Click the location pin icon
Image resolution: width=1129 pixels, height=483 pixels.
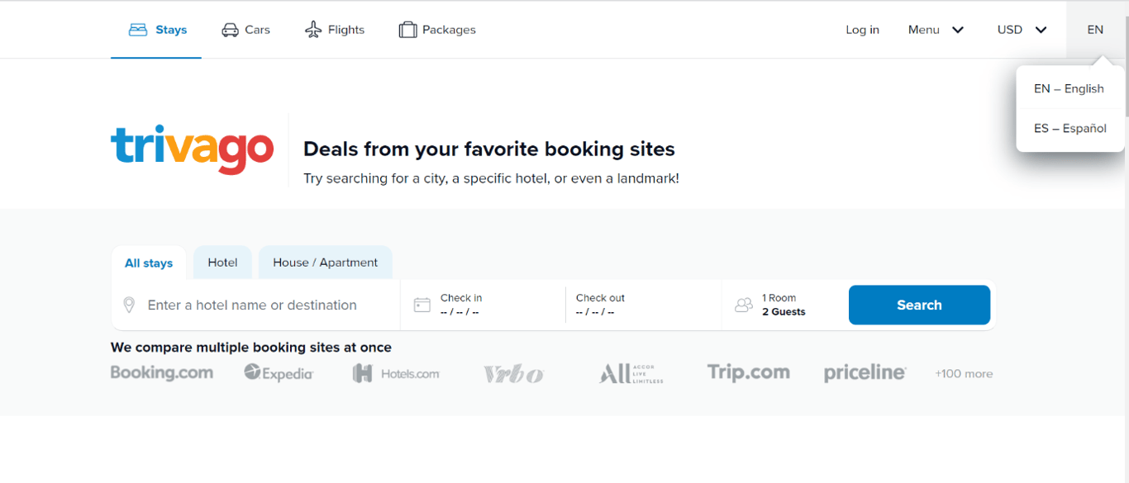pyautogui.click(x=129, y=305)
